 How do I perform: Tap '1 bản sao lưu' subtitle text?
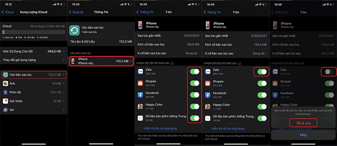pyautogui.click(x=89, y=32)
